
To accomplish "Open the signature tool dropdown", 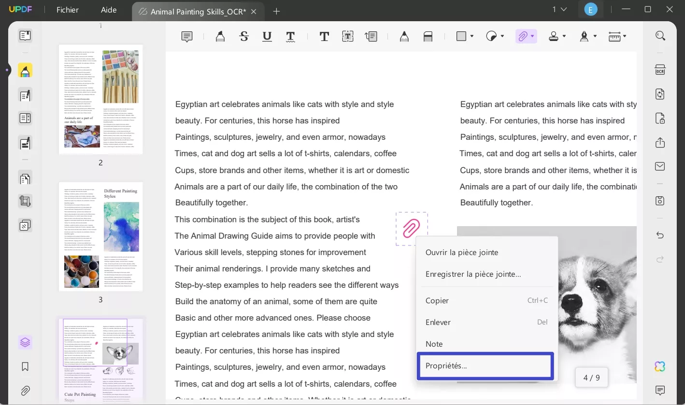I will [594, 36].
